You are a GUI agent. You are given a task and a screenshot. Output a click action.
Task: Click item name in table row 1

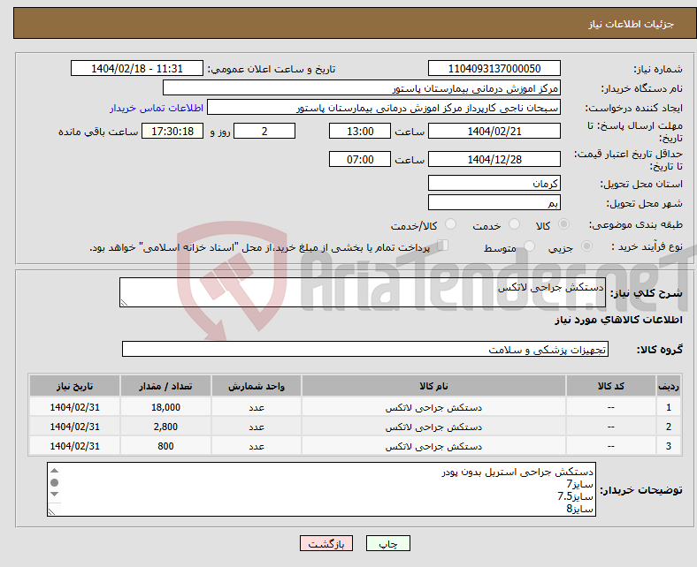coord(433,407)
